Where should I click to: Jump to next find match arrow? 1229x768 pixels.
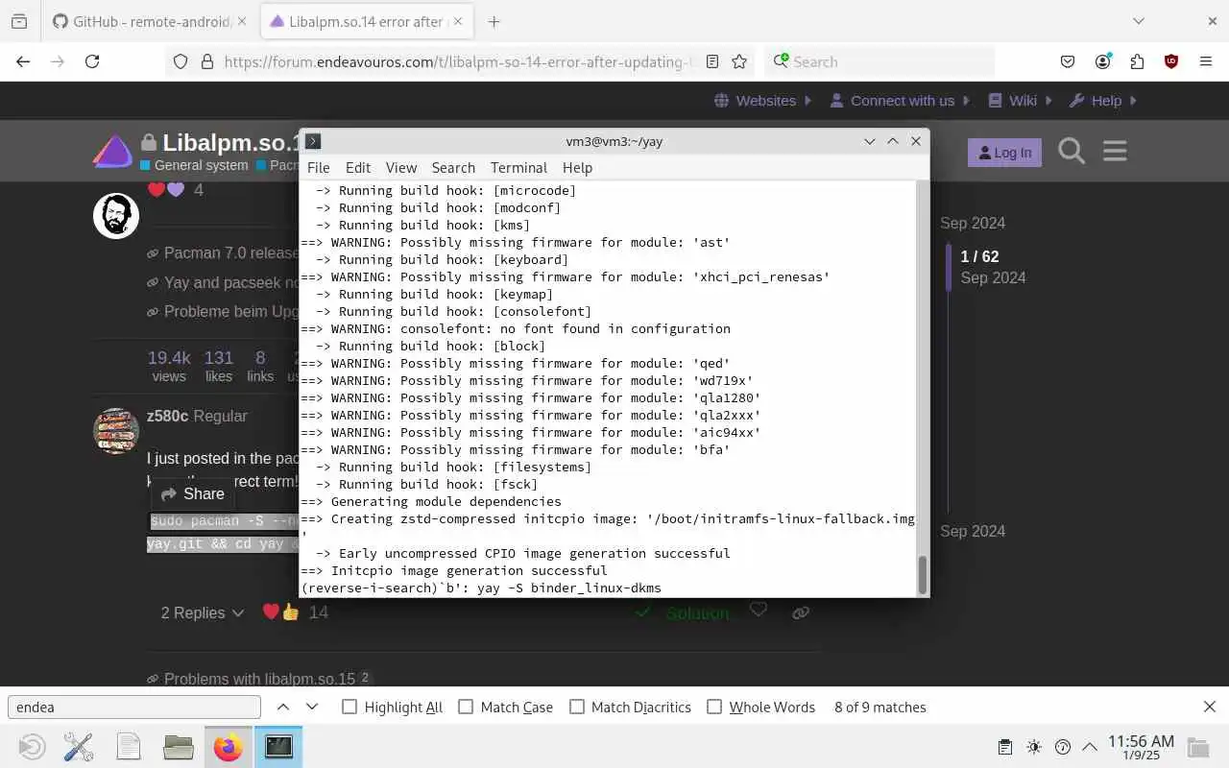coord(312,707)
